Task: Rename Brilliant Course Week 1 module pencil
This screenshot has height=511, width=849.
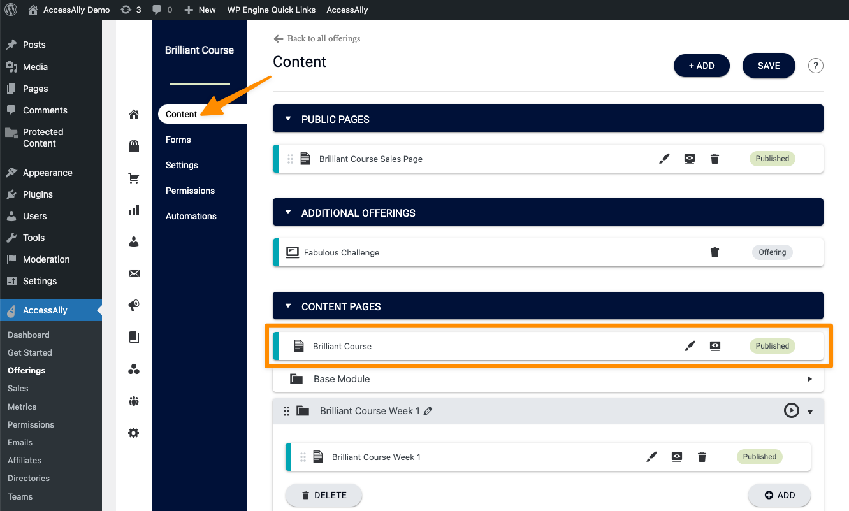Action: (x=428, y=411)
